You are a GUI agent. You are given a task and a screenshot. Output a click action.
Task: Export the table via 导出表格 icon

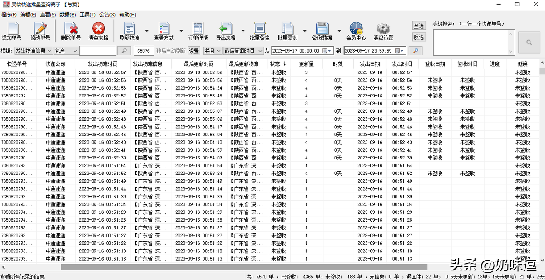point(226,31)
